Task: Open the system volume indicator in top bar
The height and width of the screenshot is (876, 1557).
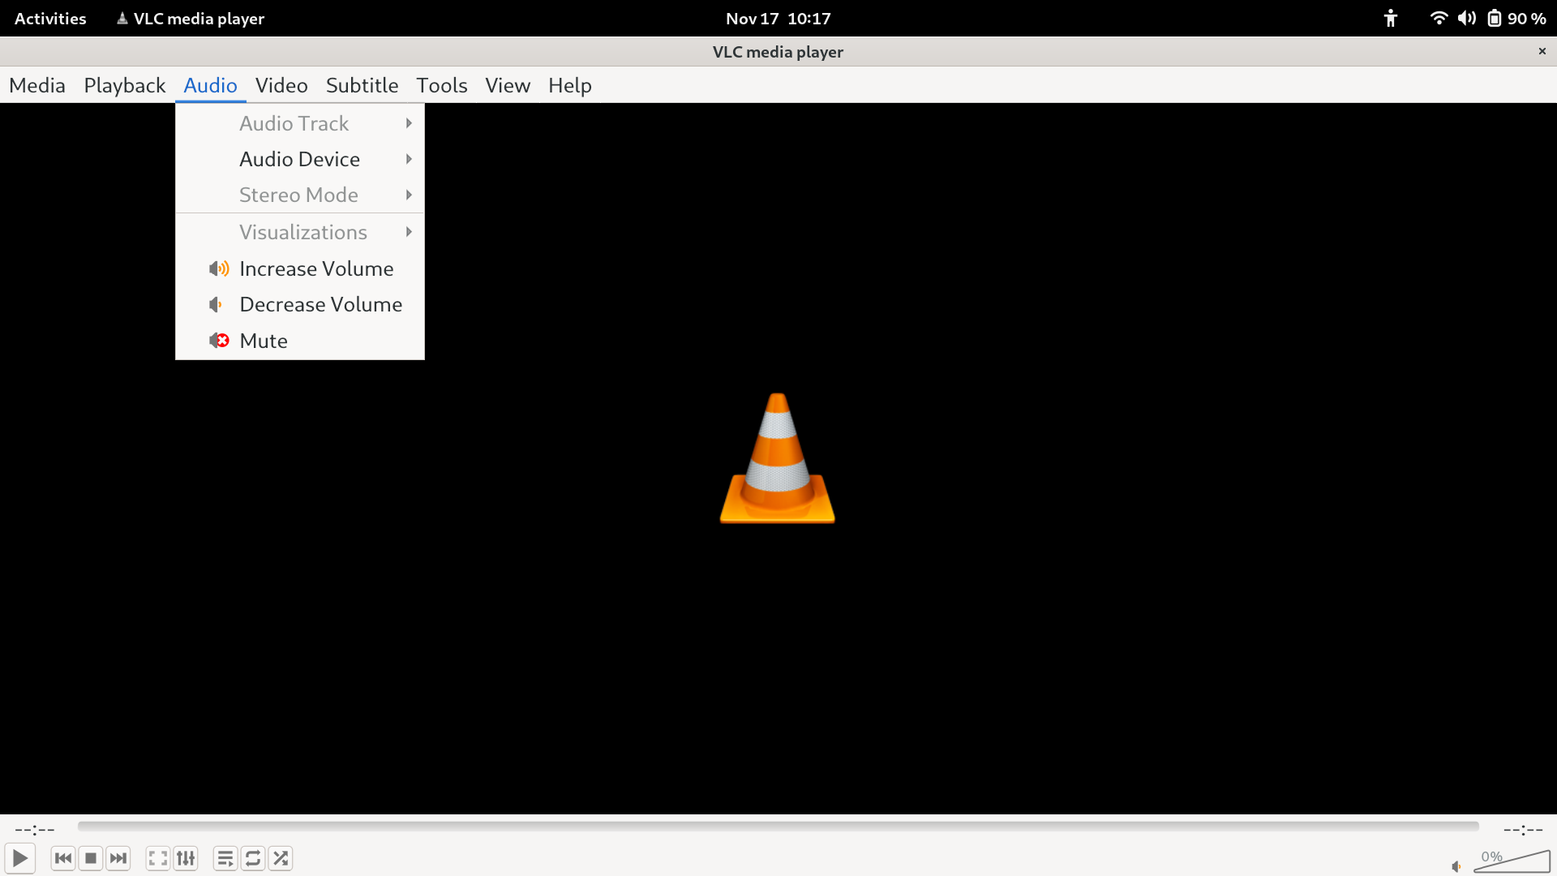Action: coord(1466,19)
